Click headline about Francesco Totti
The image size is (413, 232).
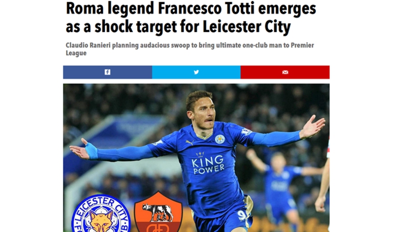tap(191, 17)
